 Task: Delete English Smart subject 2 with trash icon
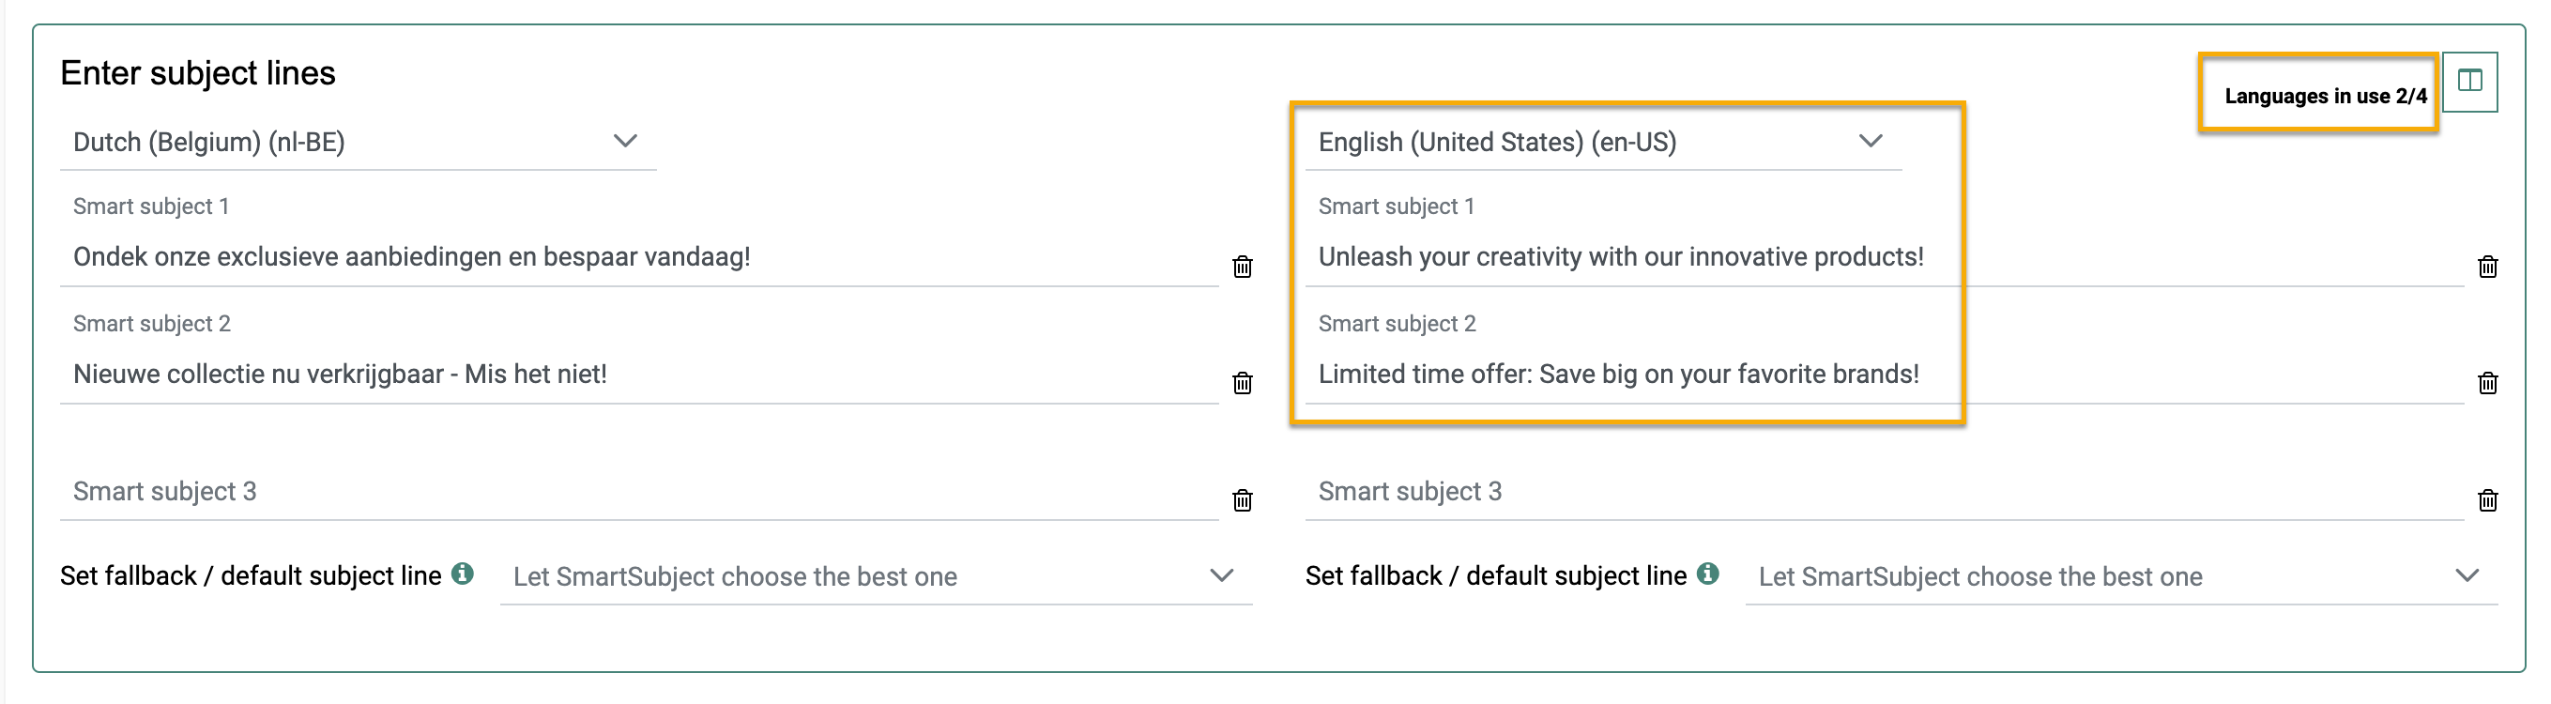pyautogui.click(x=2486, y=383)
